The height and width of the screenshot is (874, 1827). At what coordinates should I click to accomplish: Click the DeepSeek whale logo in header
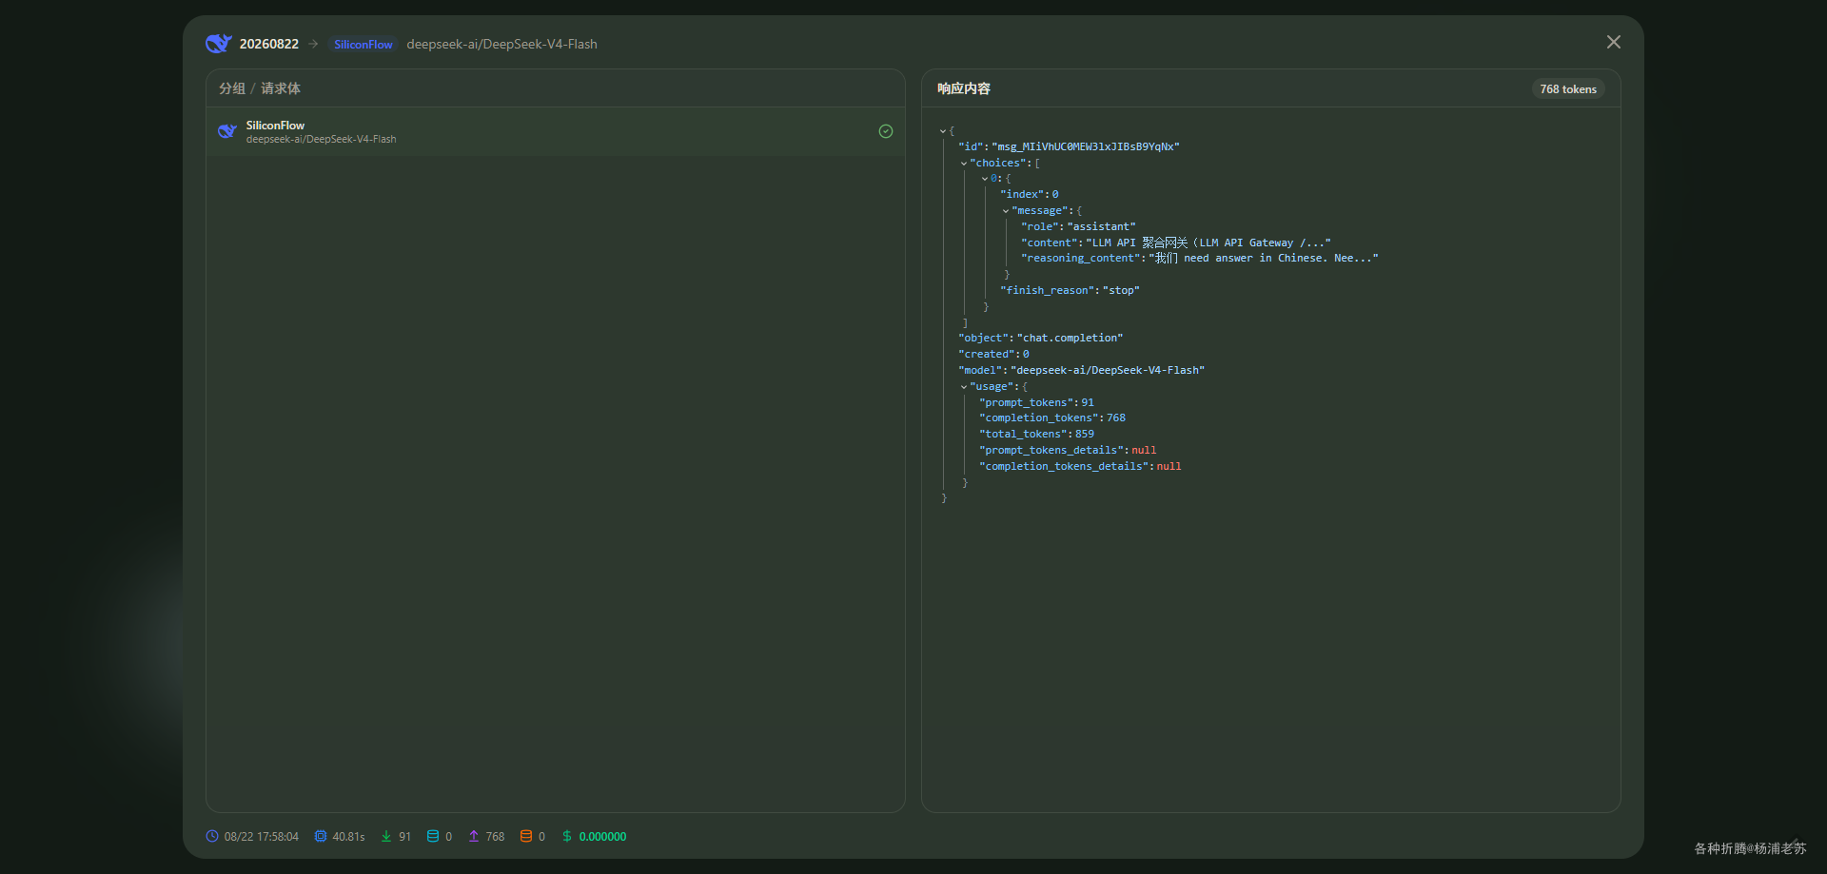point(219,44)
